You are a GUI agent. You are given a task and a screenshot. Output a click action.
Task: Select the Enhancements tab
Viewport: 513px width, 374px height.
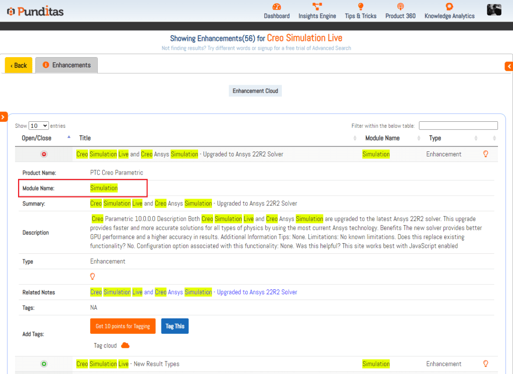pos(67,65)
